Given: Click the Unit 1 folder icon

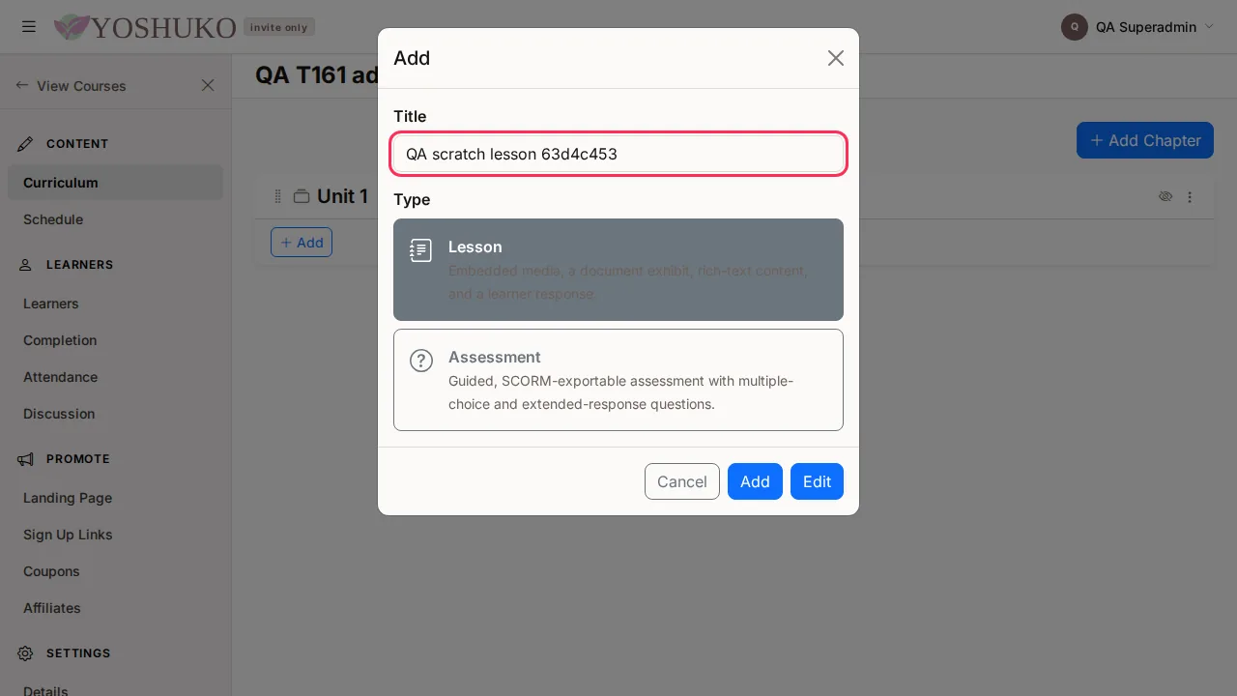Looking at the screenshot, I should (302, 196).
